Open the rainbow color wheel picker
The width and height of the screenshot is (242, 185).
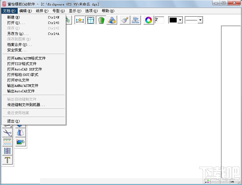coord(149,20)
